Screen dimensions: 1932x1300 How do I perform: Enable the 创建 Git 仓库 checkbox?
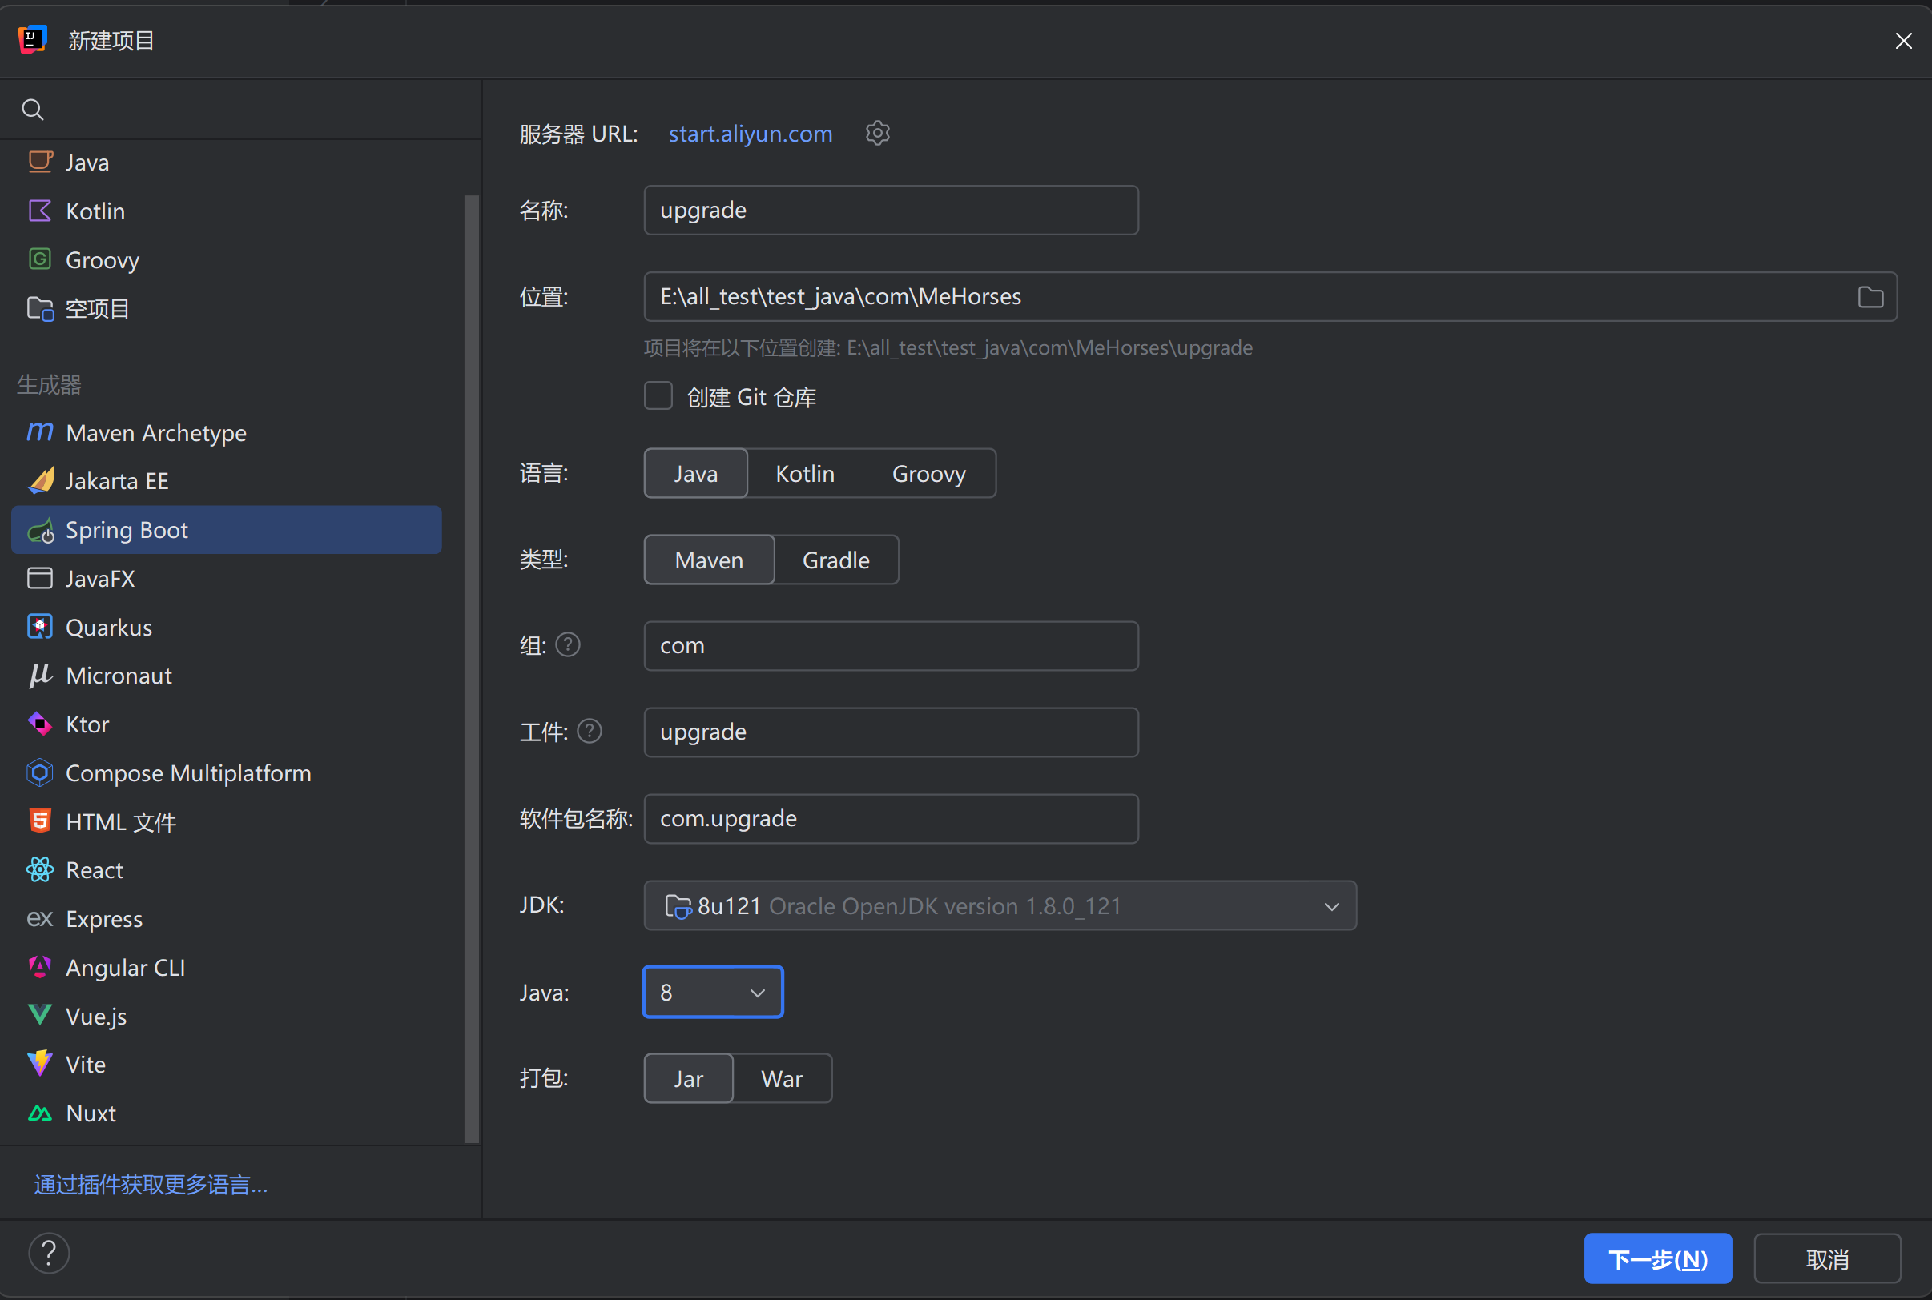point(658,396)
